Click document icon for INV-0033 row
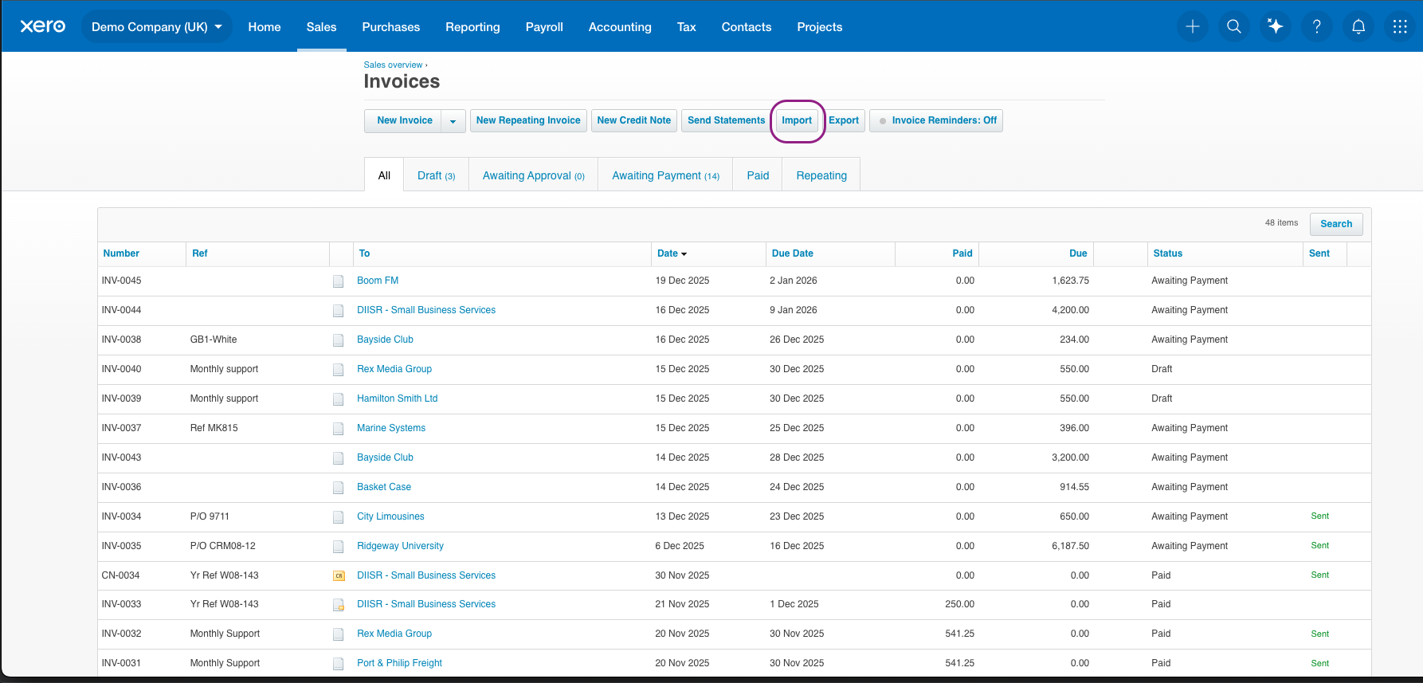 click(x=339, y=605)
